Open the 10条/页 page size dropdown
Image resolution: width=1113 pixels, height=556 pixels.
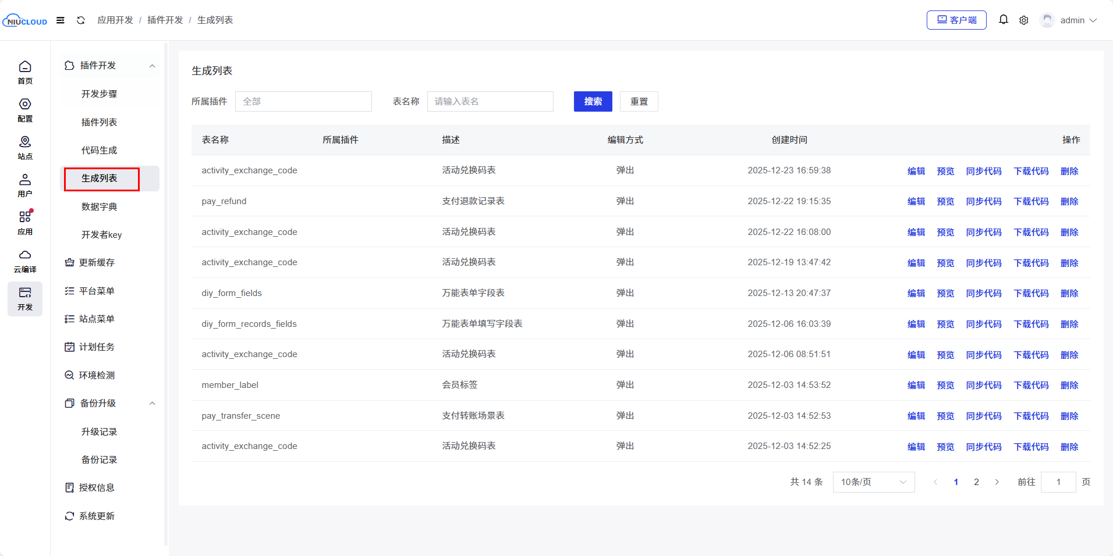(873, 482)
